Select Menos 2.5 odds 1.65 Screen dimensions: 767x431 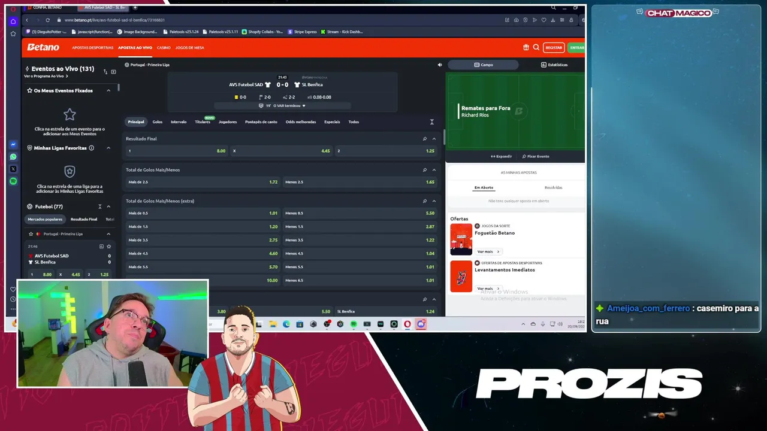pyautogui.click(x=360, y=182)
